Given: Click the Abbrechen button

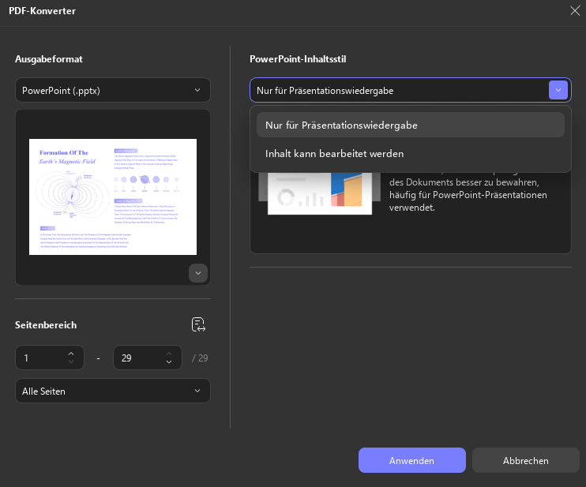Looking at the screenshot, I should tap(525, 460).
